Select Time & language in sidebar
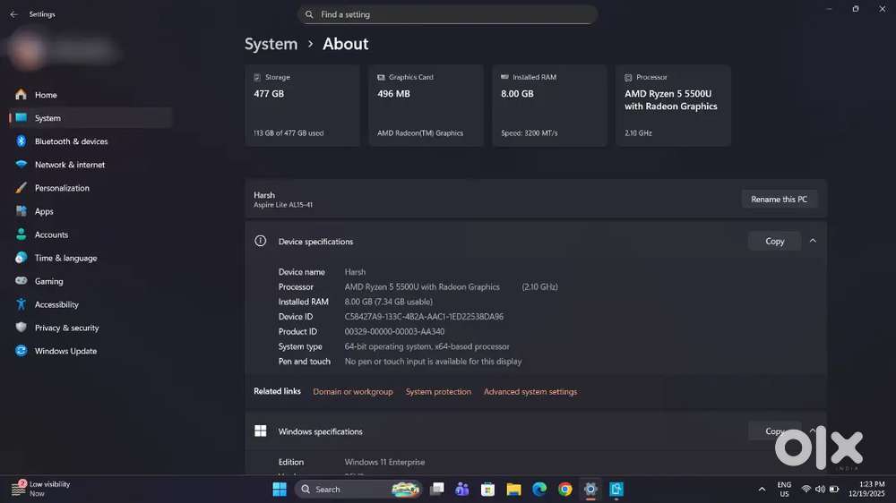Image resolution: width=896 pixels, height=503 pixels. [x=65, y=258]
